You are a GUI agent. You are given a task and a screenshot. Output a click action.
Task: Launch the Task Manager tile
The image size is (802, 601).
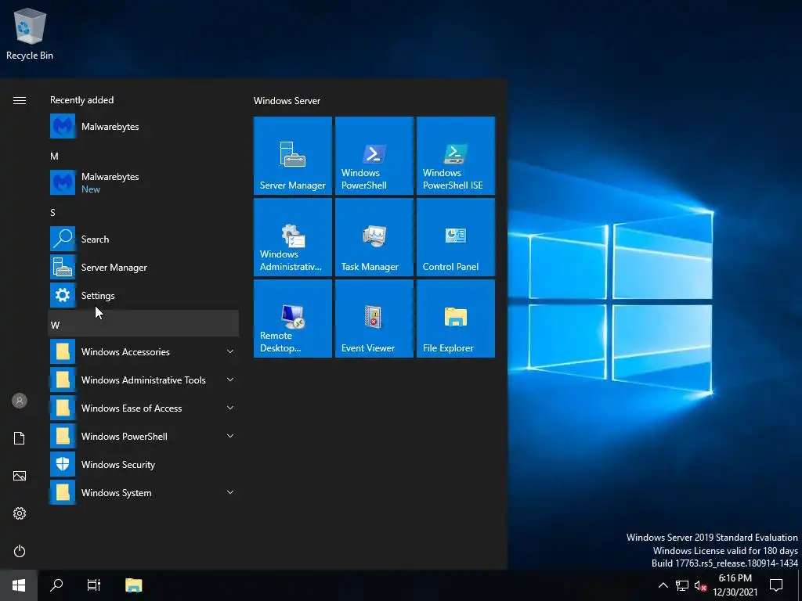click(374, 236)
